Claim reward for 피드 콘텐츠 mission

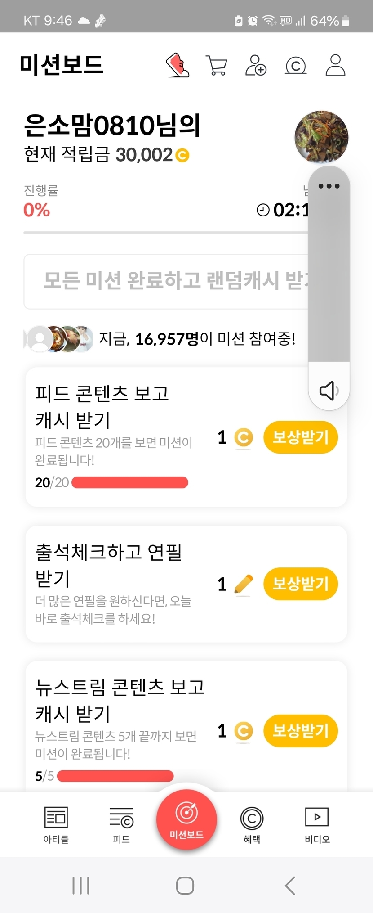click(x=300, y=437)
